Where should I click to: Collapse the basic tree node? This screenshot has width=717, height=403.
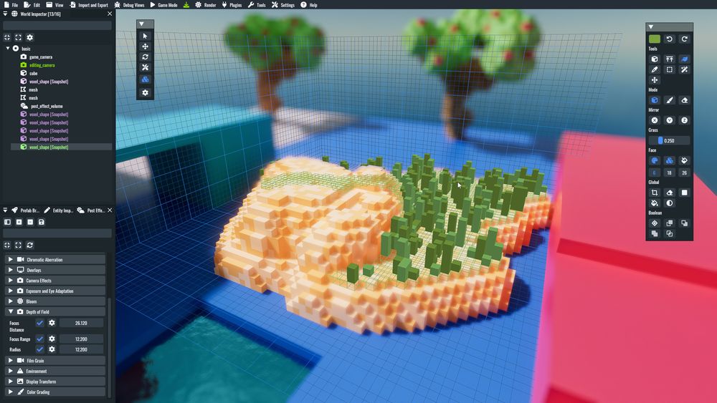point(8,49)
